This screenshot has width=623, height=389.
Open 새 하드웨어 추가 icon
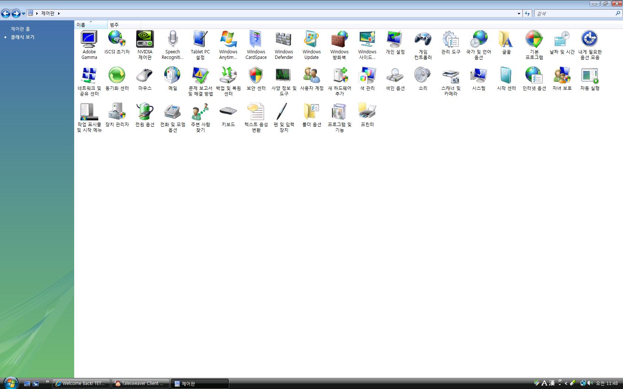point(339,76)
